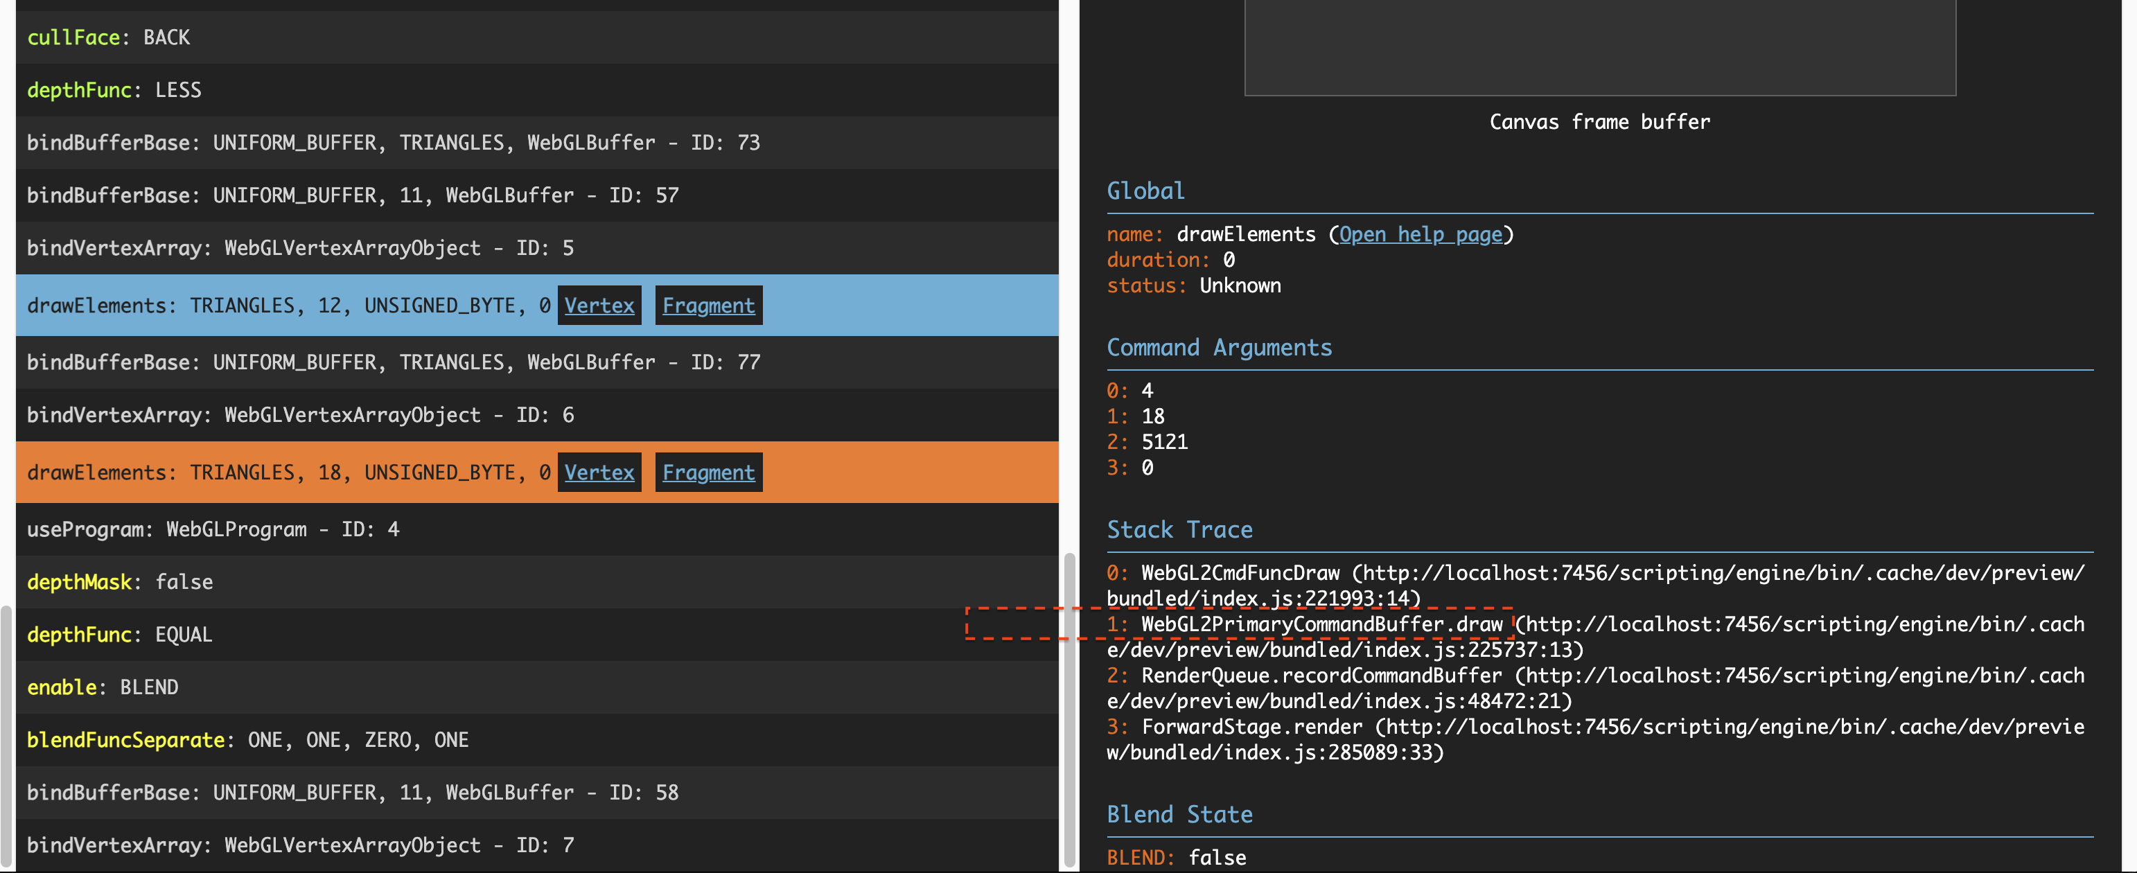Click the Open help page link

click(x=1421, y=234)
